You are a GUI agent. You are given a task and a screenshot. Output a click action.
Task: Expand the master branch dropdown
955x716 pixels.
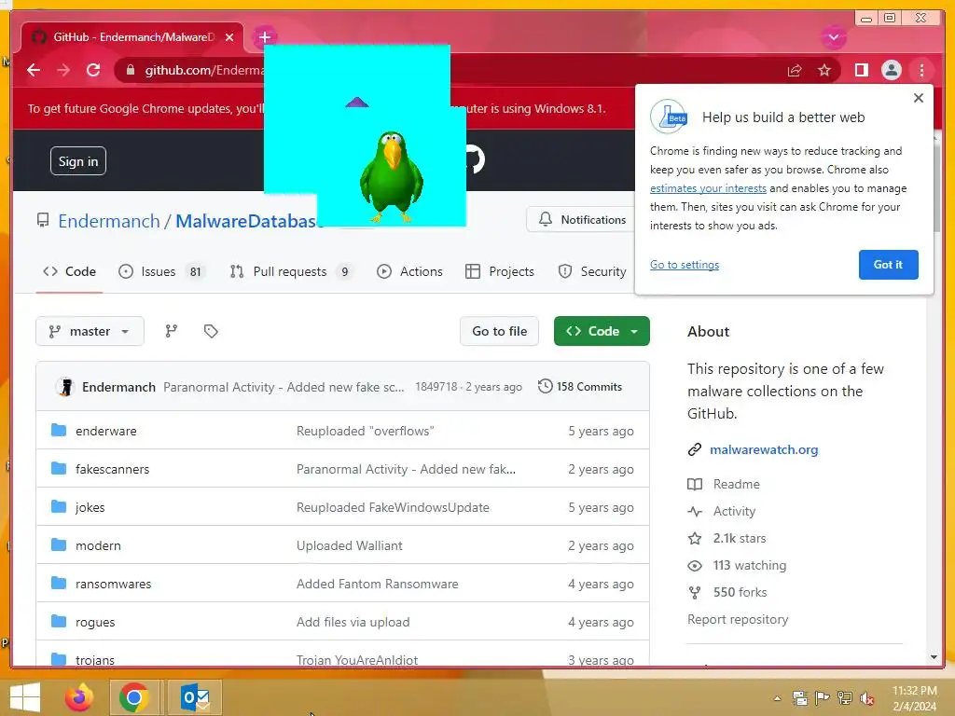click(90, 331)
